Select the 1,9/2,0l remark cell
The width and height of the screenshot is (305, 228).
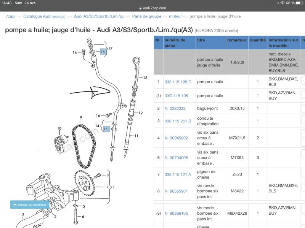pos(237,62)
